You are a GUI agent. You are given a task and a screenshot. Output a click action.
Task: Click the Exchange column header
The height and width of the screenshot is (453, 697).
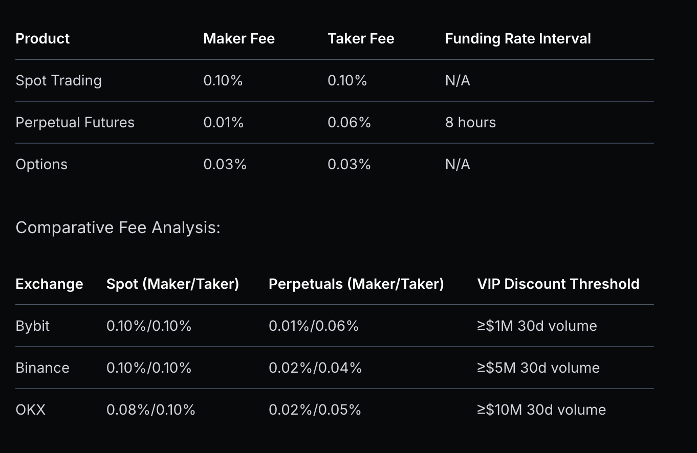(x=49, y=284)
